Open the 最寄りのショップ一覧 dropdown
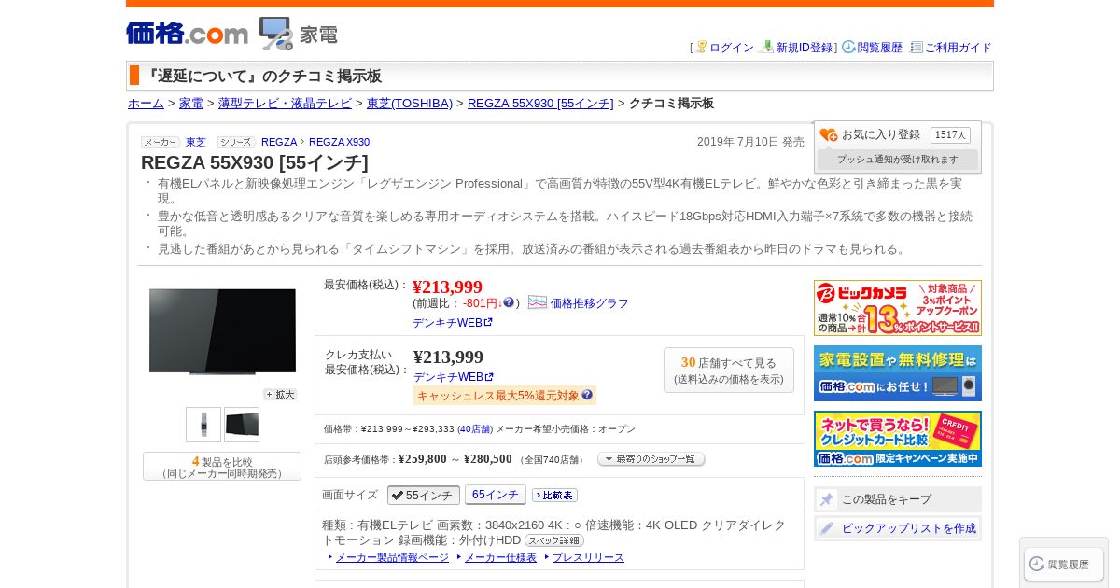The width and height of the screenshot is (1120, 588). (x=651, y=459)
